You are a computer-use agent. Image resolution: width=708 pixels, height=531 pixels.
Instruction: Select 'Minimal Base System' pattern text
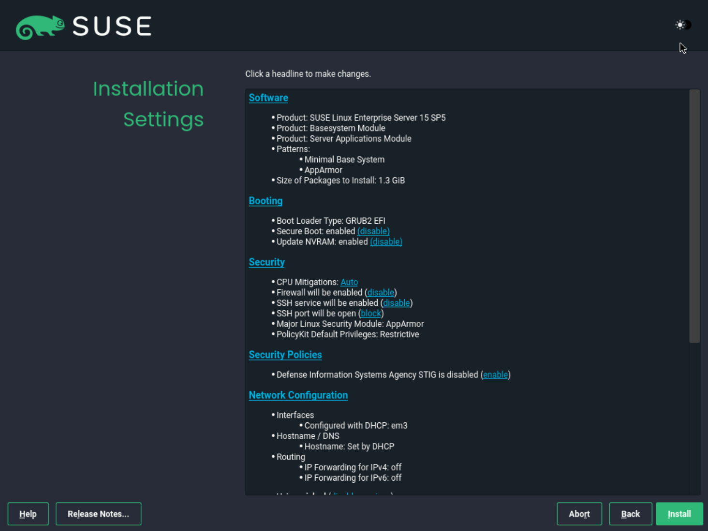344,159
